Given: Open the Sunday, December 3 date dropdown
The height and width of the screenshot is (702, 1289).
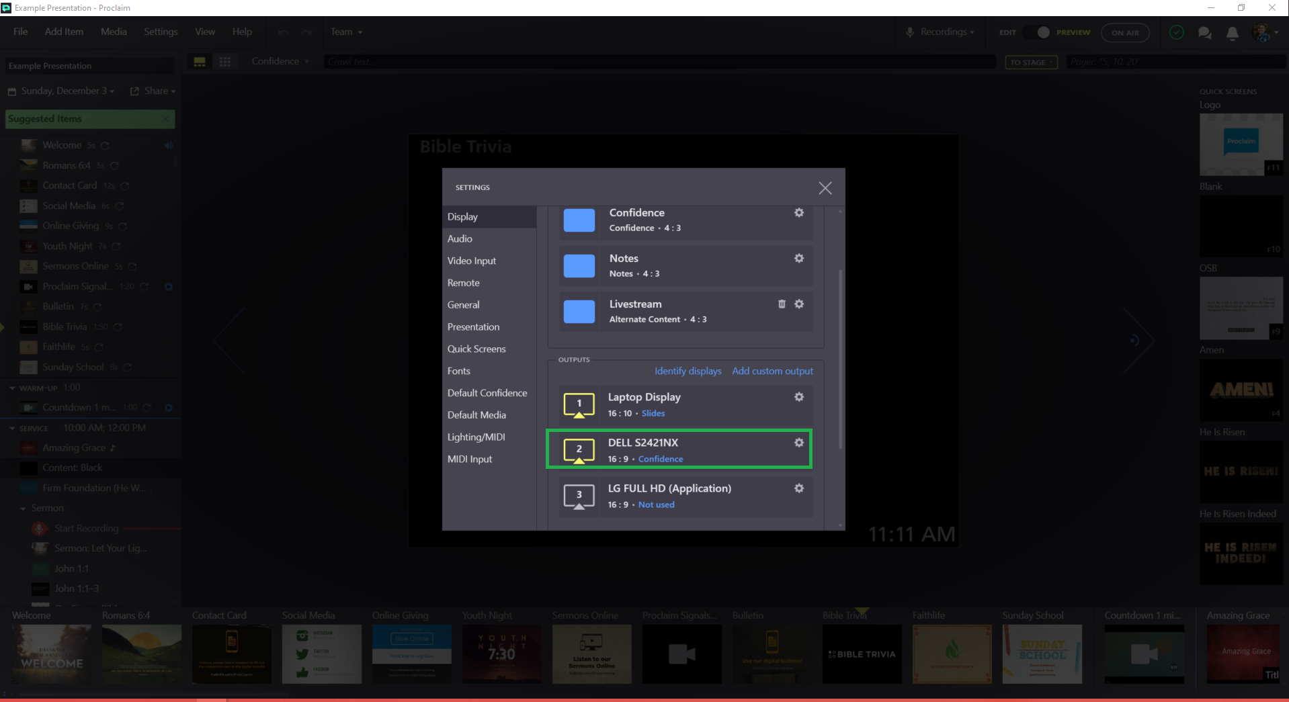Looking at the screenshot, I should [x=61, y=91].
